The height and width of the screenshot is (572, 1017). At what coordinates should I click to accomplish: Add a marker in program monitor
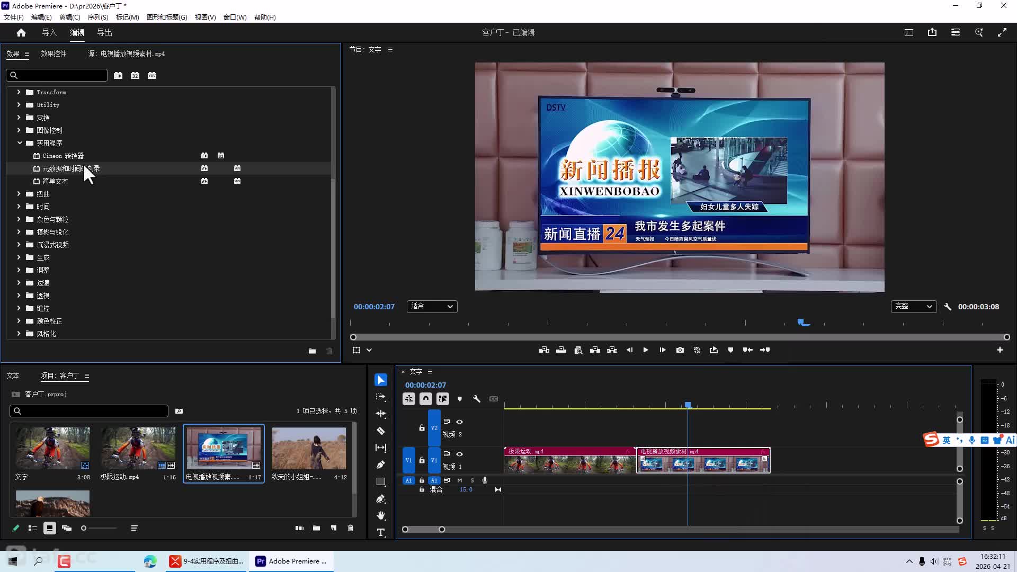[x=730, y=350]
